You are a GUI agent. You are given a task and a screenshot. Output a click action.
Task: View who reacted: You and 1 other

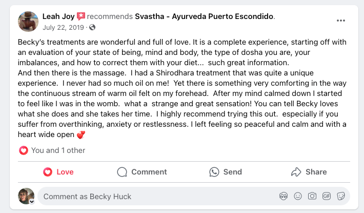[58, 150]
